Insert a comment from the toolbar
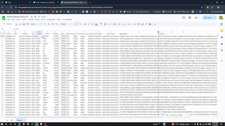The image size is (225, 126). point(139,24)
